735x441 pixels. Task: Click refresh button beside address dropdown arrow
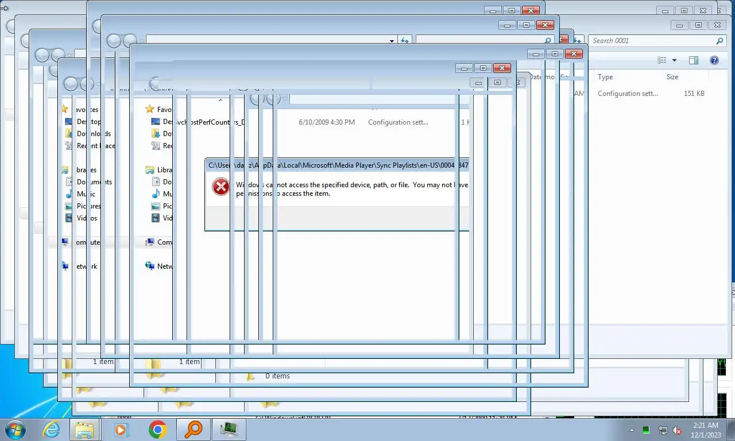pos(405,41)
